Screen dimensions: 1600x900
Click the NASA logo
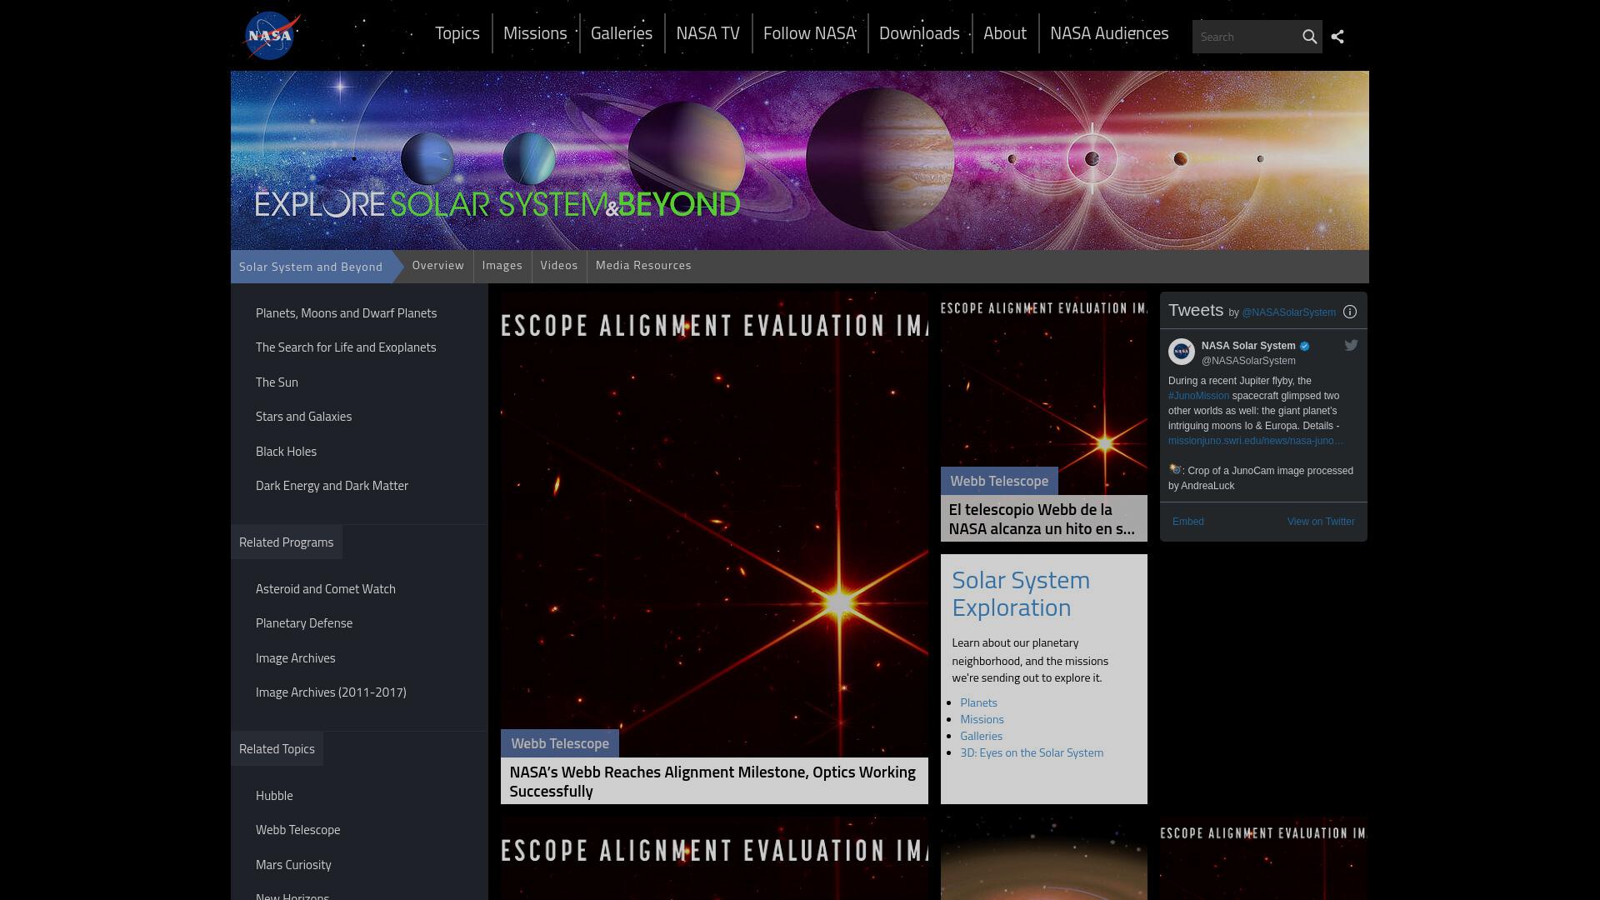pos(272,35)
